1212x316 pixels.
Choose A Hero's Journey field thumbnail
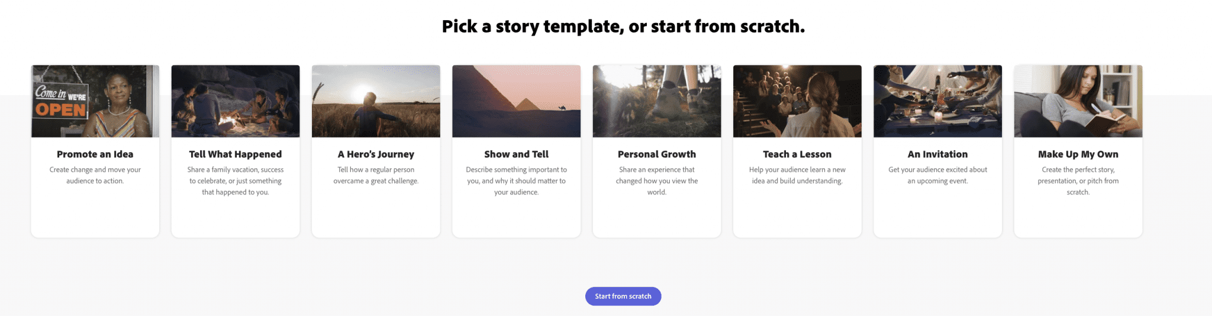pos(376,101)
